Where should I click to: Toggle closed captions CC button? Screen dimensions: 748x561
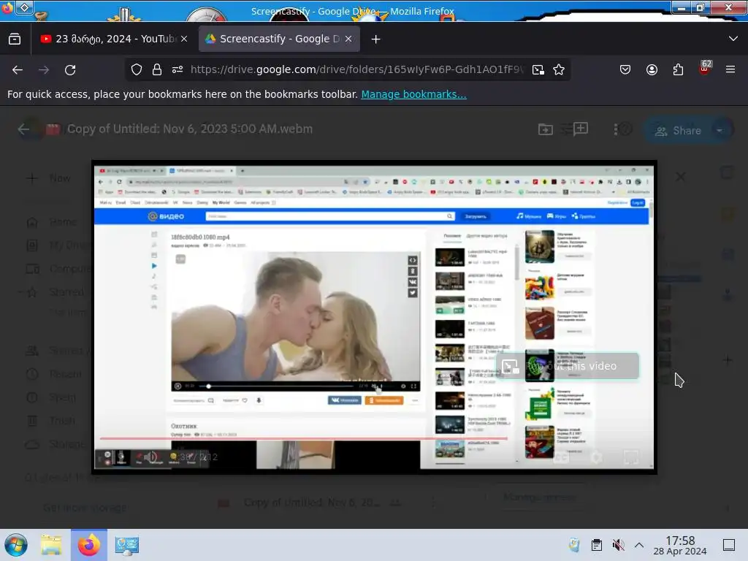point(561,457)
